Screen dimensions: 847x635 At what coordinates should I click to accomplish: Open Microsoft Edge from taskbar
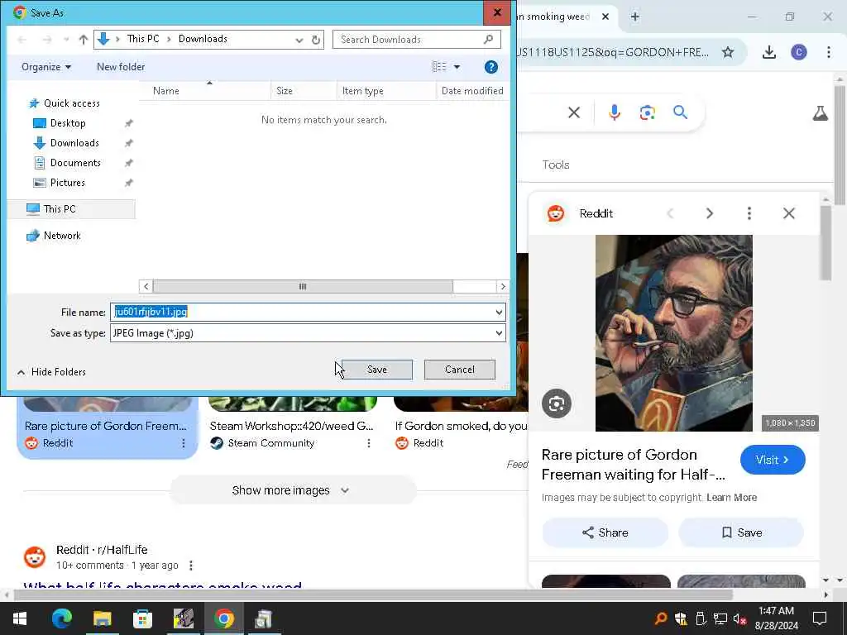pyautogui.click(x=61, y=618)
